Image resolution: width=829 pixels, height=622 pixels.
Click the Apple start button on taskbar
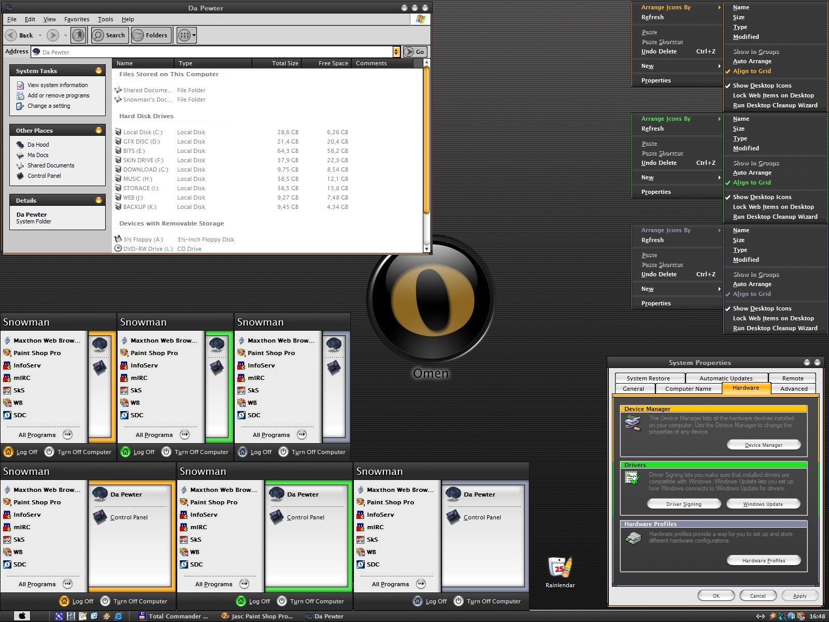coord(22,616)
